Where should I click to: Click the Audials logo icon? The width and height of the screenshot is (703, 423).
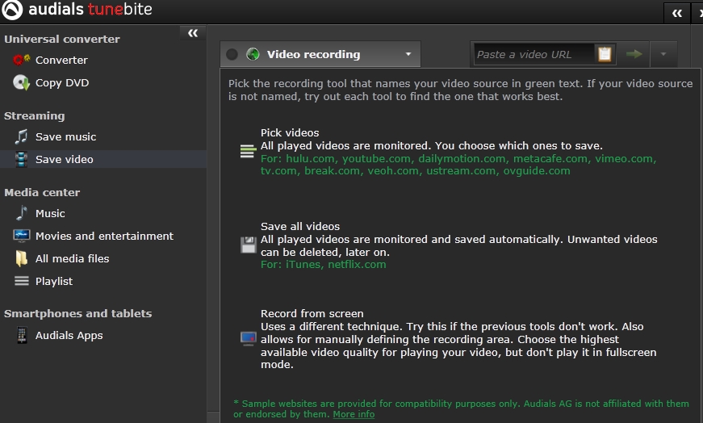click(x=12, y=10)
